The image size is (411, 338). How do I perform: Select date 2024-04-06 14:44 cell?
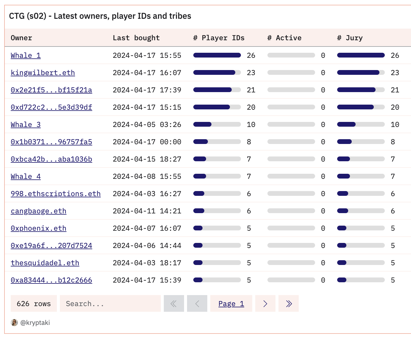pos(147,246)
